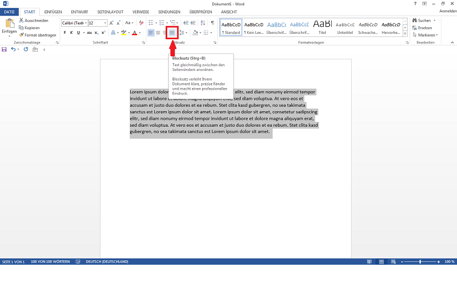Open the Markieren selection menu
This screenshot has width=457, height=285.
(x=425, y=35)
